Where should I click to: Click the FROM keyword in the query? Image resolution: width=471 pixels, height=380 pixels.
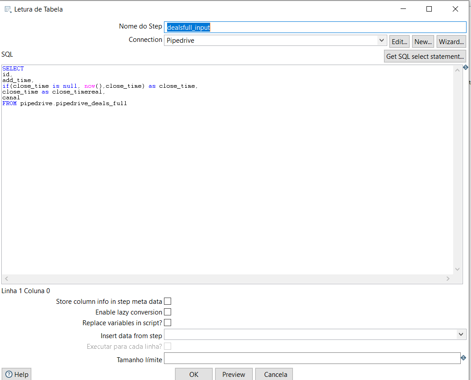10,103
